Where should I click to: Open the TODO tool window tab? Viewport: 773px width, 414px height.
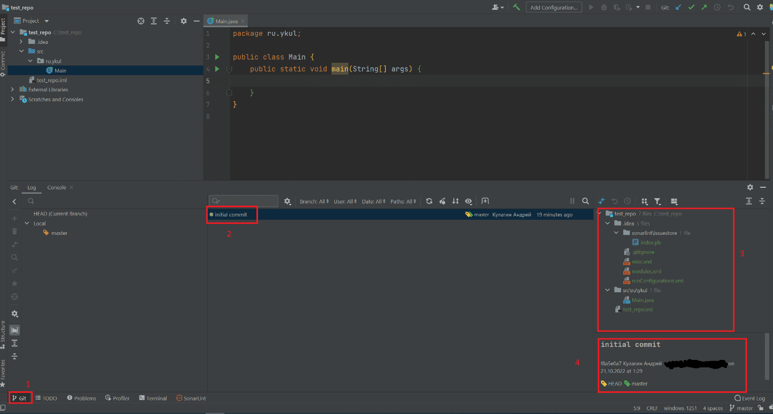[x=47, y=398]
